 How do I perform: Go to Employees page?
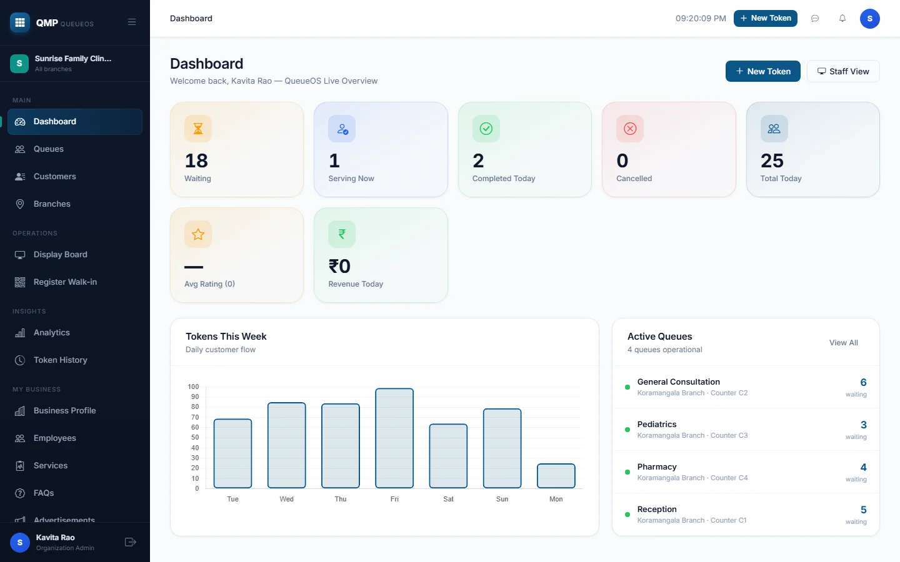click(75, 438)
